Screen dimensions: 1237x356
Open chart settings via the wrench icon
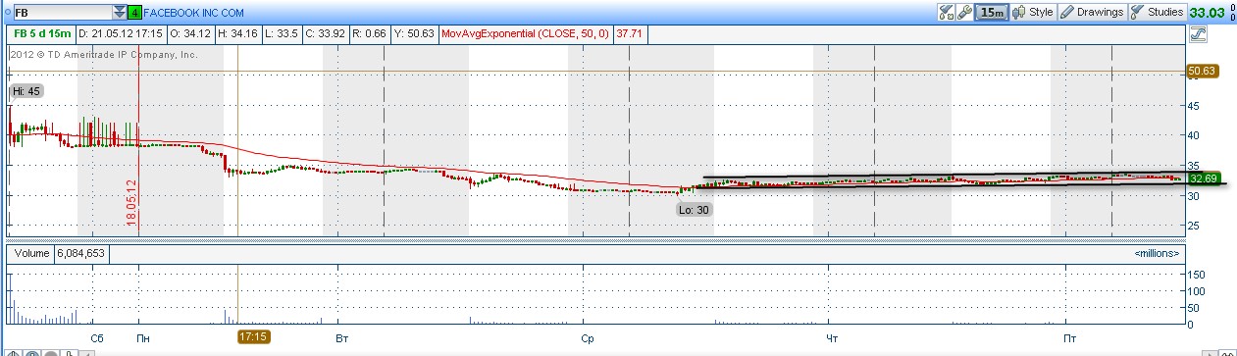pos(965,13)
